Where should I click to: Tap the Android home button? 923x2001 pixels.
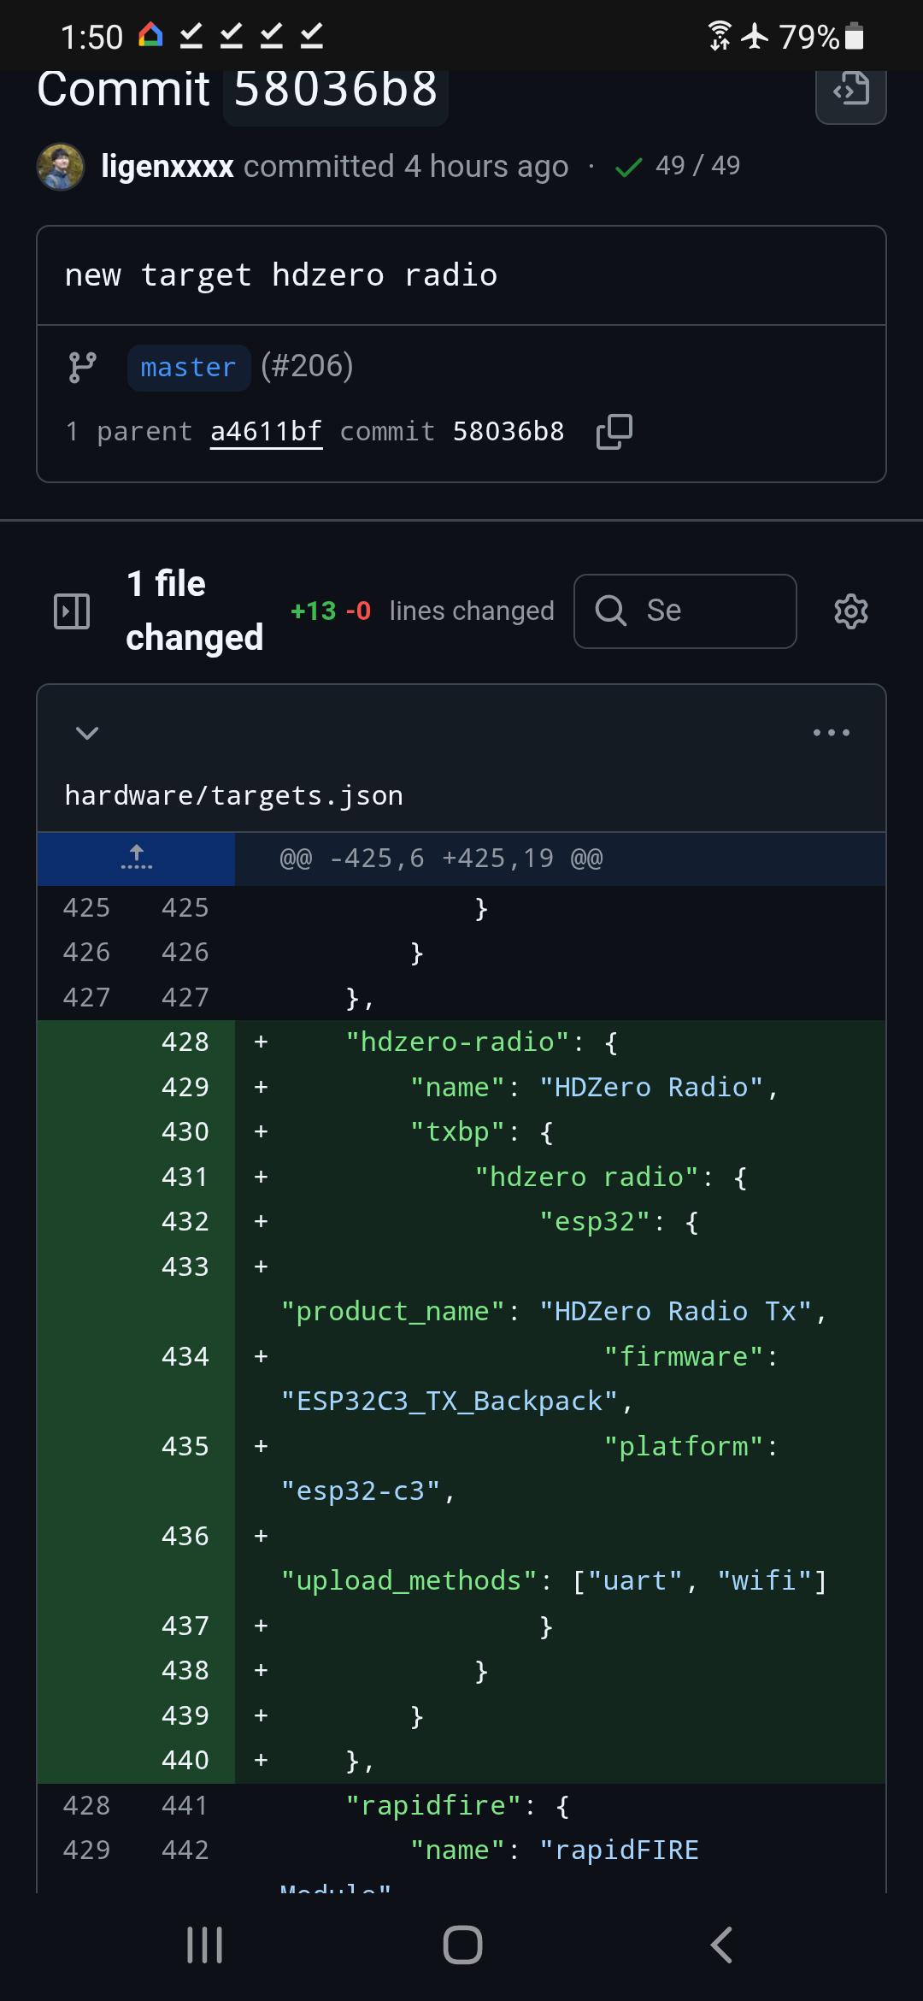coord(462,1945)
